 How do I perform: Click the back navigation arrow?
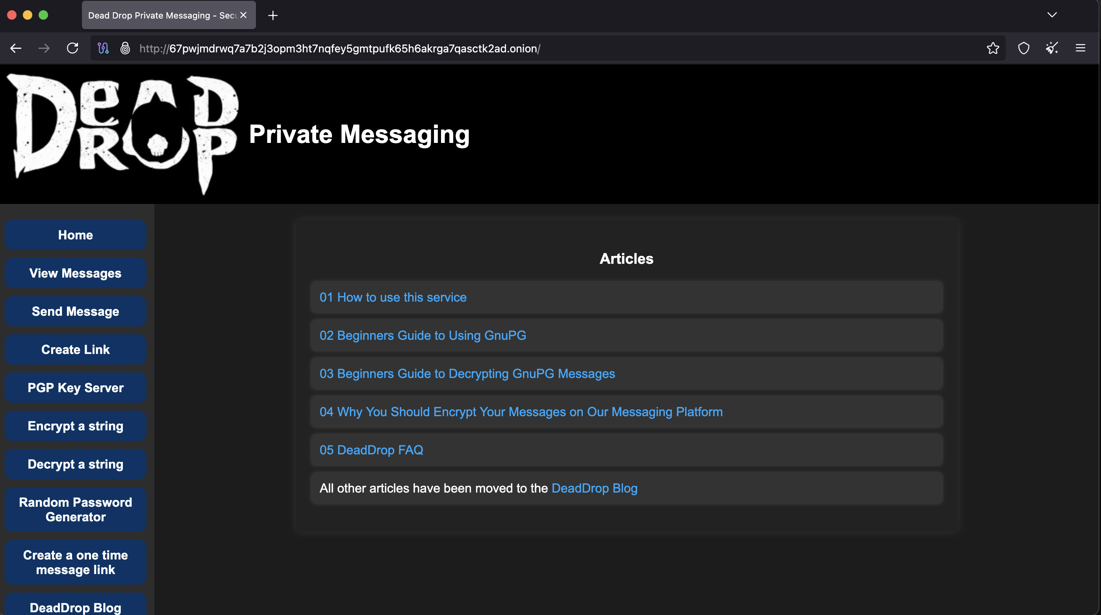pos(16,48)
